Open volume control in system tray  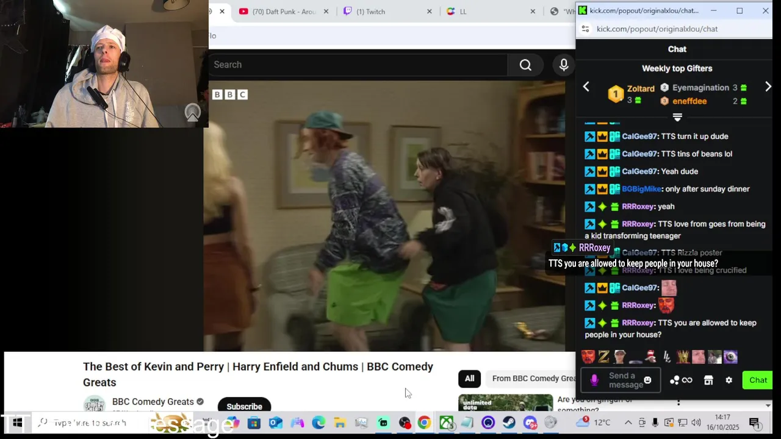coord(696,423)
